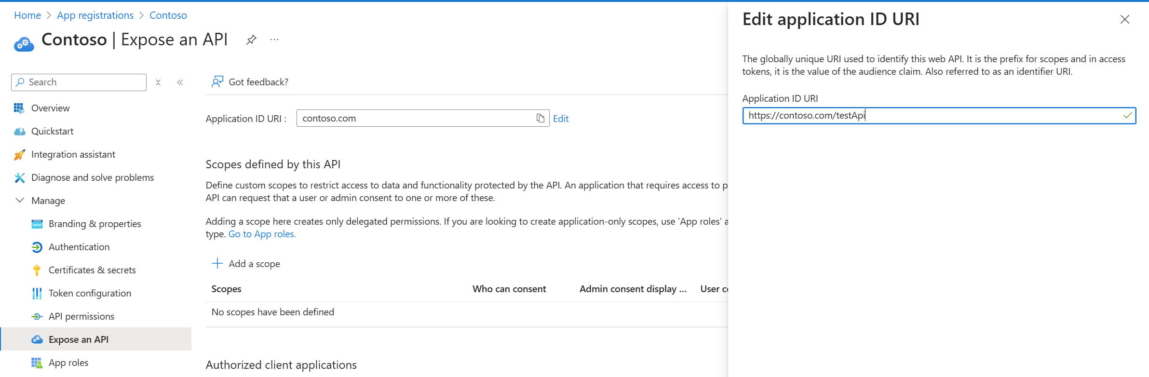Navigate to API permissions
This screenshot has width=1149, height=377.
pyautogui.click(x=81, y=316)
